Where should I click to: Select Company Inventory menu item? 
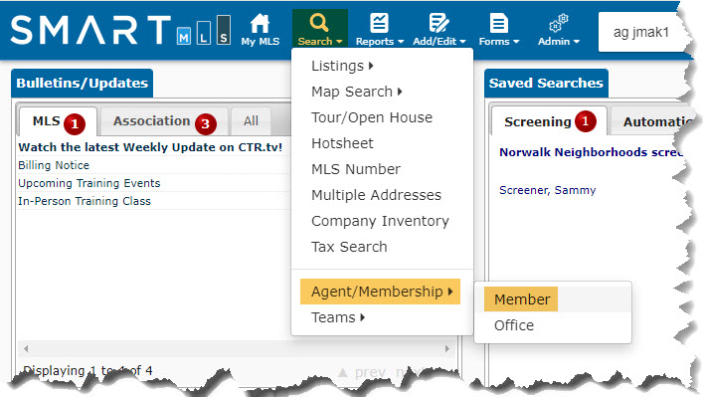click(x=380, y=221)
